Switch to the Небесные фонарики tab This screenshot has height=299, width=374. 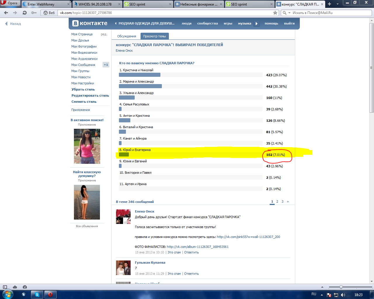coord(199,4)
